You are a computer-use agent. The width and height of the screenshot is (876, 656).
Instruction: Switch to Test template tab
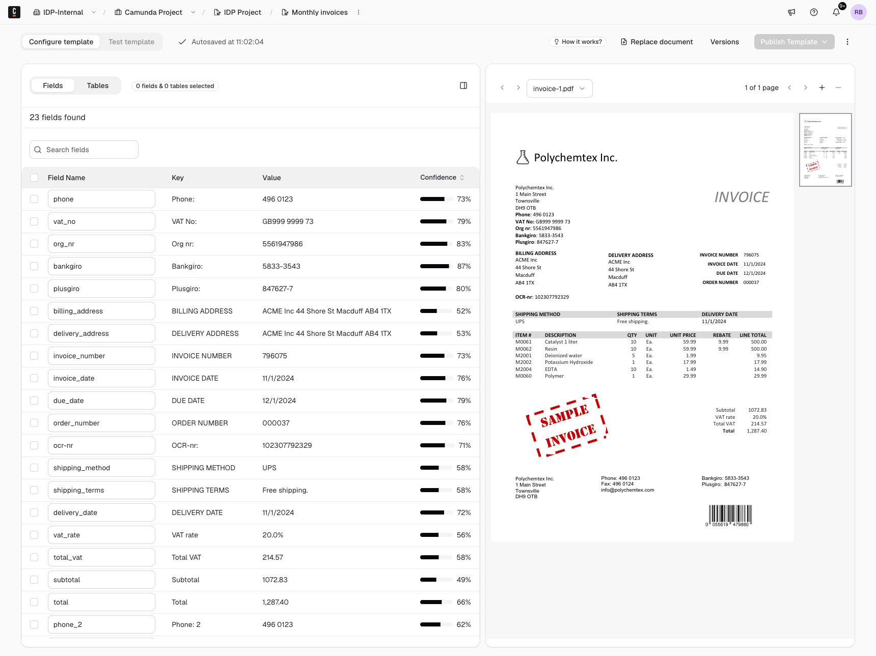(x=131, y=42)
